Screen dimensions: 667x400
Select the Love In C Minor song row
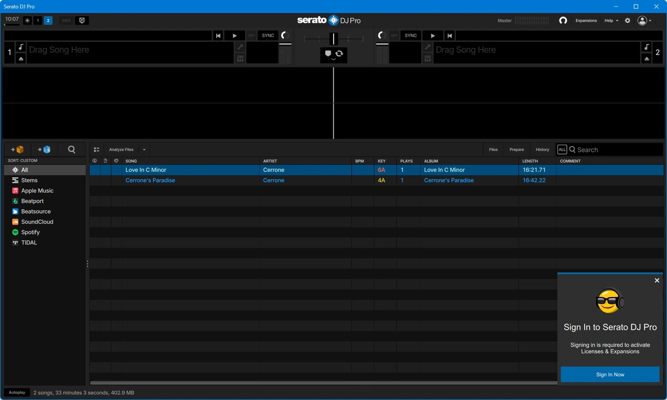pos(376,170)
